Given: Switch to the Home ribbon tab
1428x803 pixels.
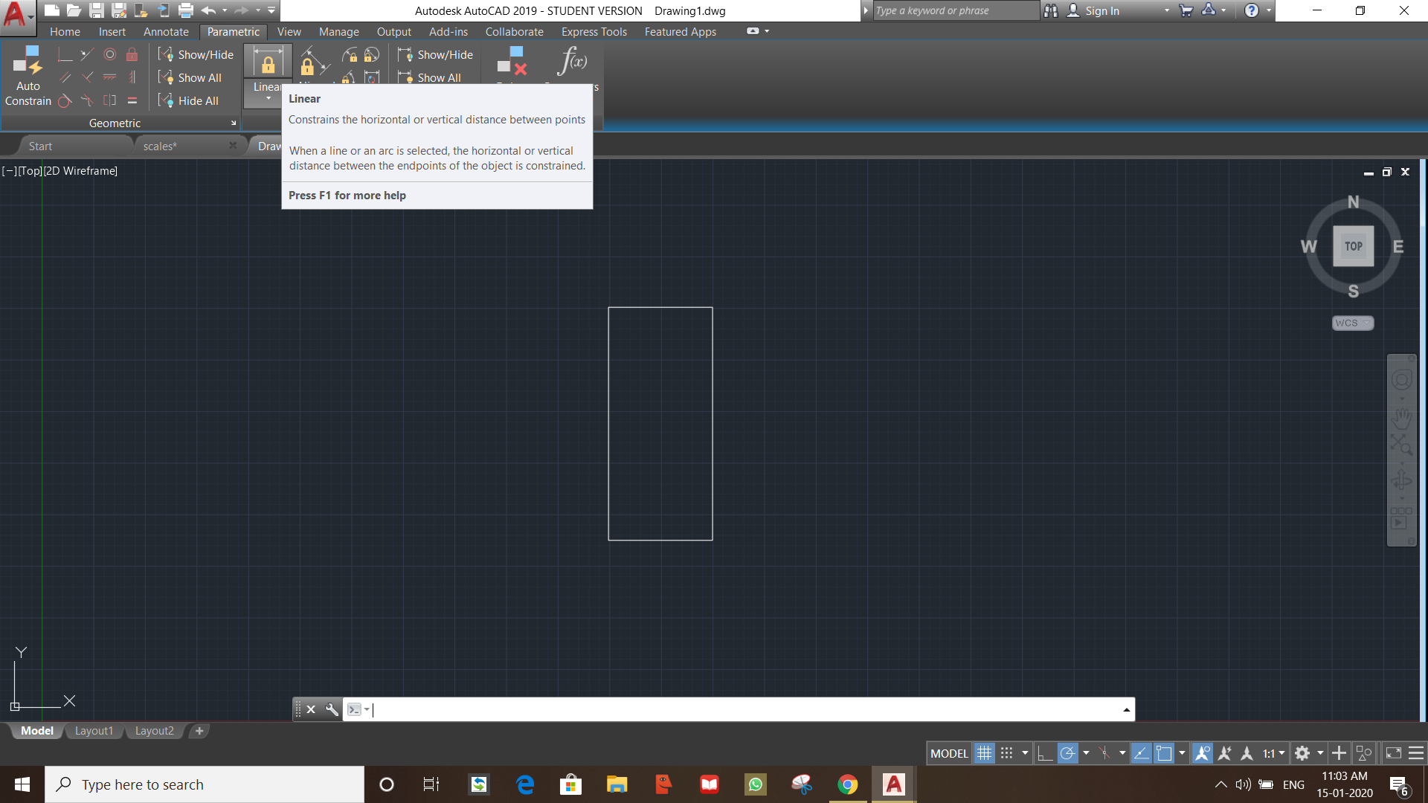Looking at the screenshot, I should tap(65, 32).
